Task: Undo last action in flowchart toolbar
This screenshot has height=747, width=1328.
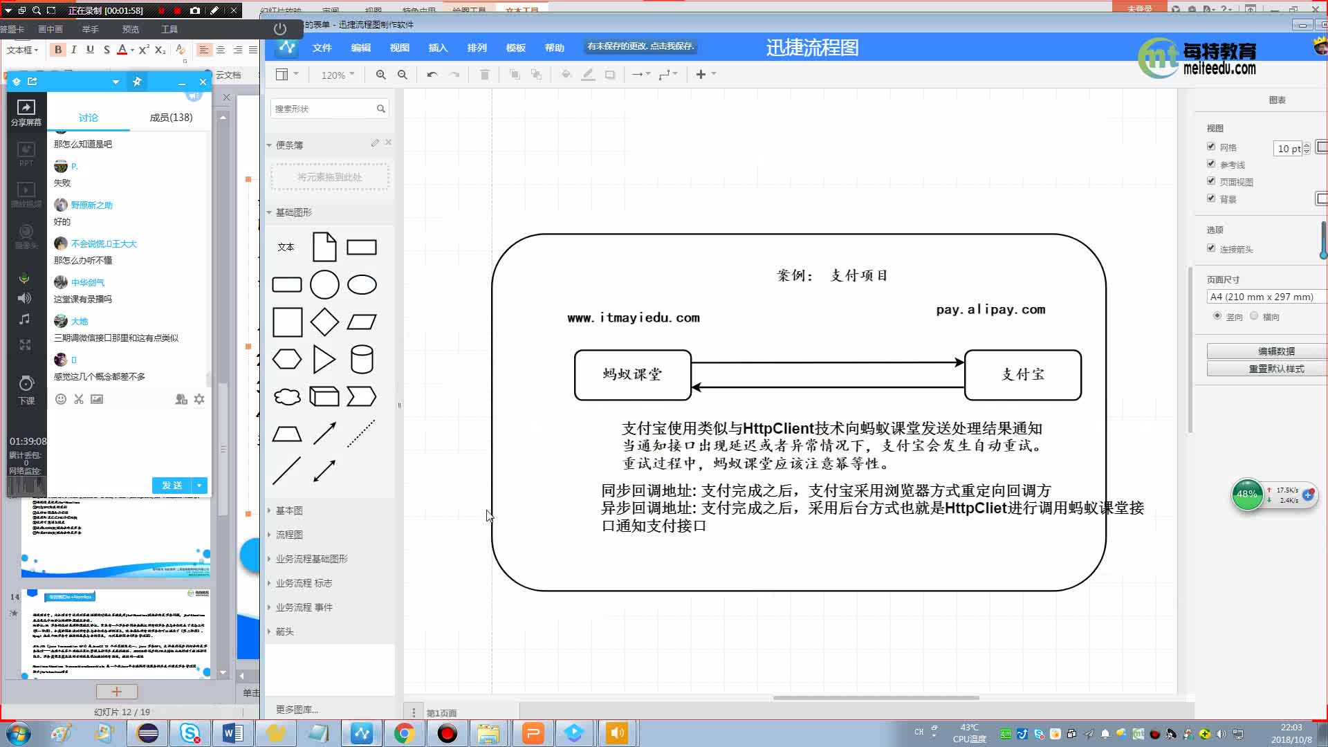Action: [432, 75]
